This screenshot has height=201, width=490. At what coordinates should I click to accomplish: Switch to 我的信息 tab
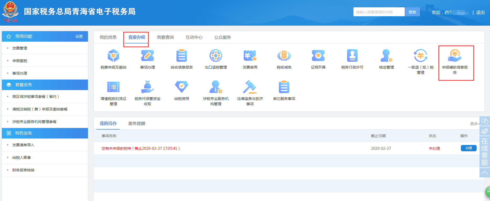(x=108, y=37)
